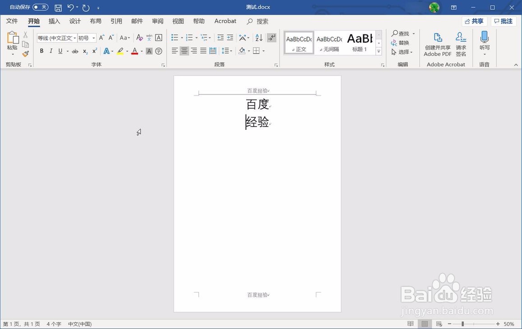Open the Insert (插入) tab
Viewport: 522px width, 329px height.
54,21
